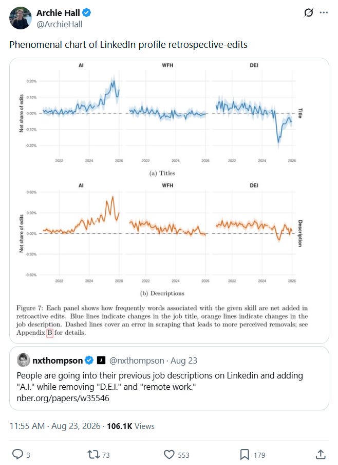Viewport: 338px width, 465px height.
Task: Click nxthompson's blue verified badge
Action: [89, 360]
